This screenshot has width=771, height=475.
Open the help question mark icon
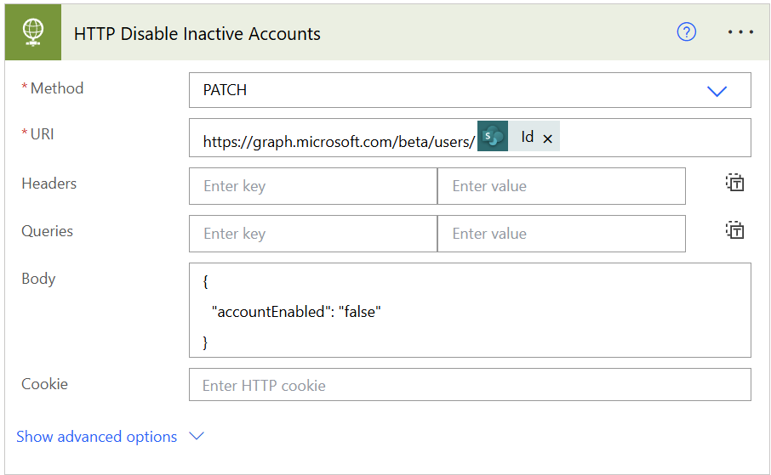pos(686,32)
